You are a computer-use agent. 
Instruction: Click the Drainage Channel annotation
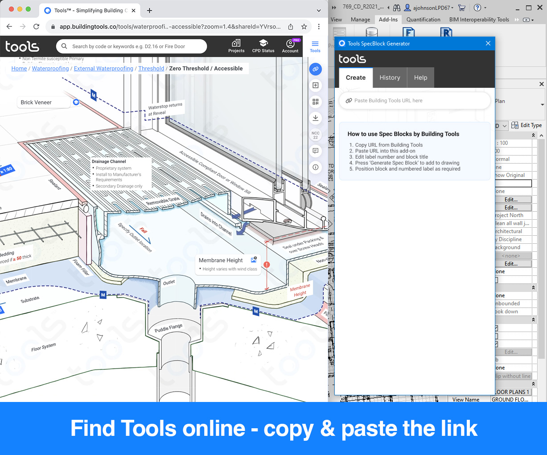(121, 174)
